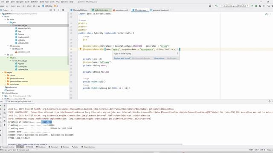Expand generated-sources folder under target

pyautogui.click(x=5, y=78)
